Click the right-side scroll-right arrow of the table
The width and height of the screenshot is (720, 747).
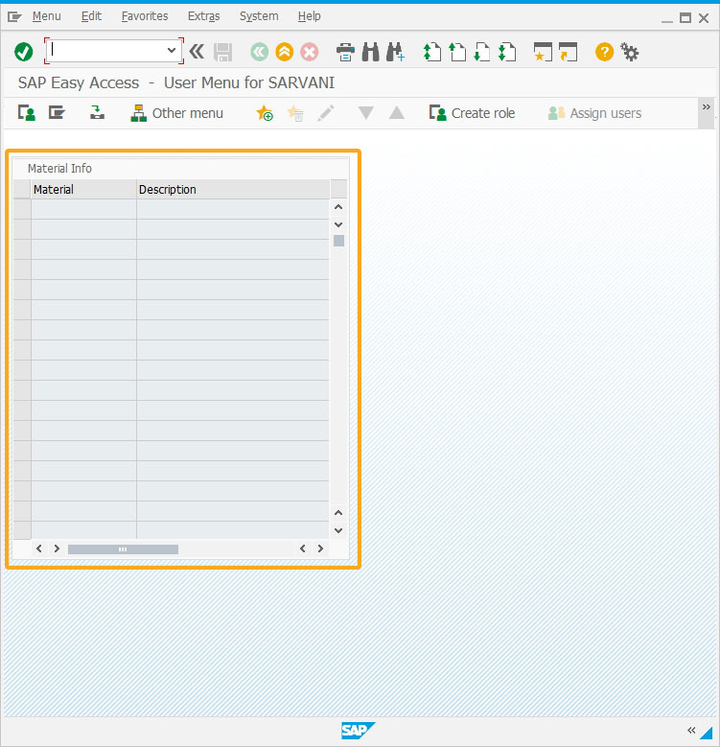pos(320,549)
